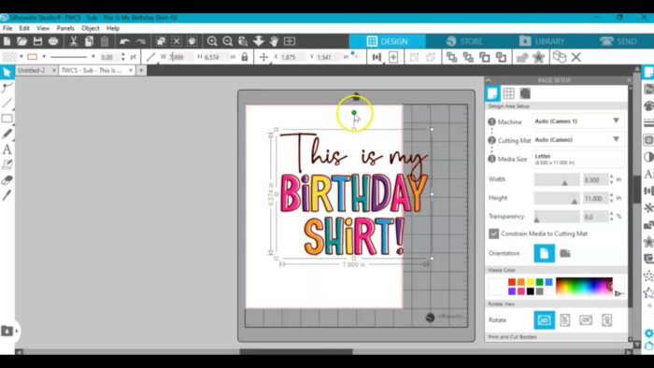Go to the LIBRARY tab
The image size is (654, 368).
(x=542, y=41)
